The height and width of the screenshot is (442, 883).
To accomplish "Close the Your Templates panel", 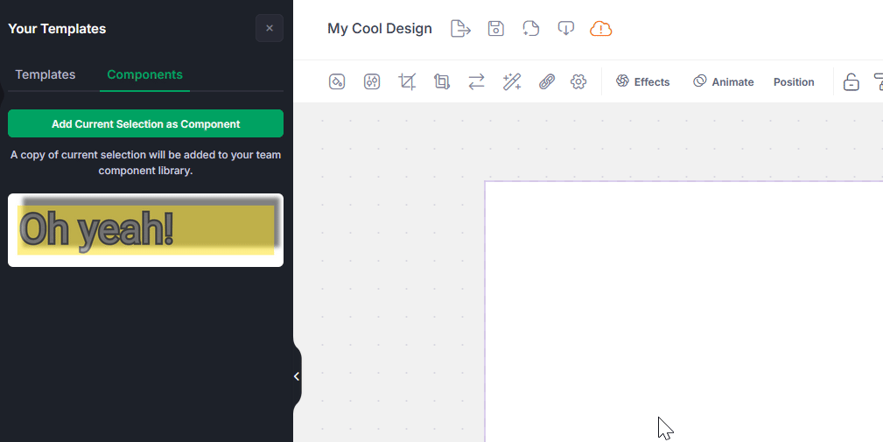I will pyautogui.click(x=270, y=28).
